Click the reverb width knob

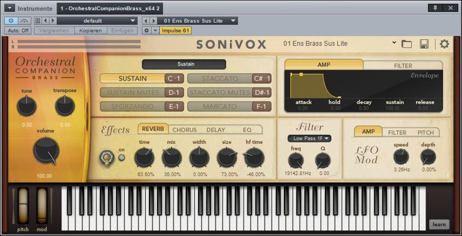pyautogui.click(x=199, y=157)
